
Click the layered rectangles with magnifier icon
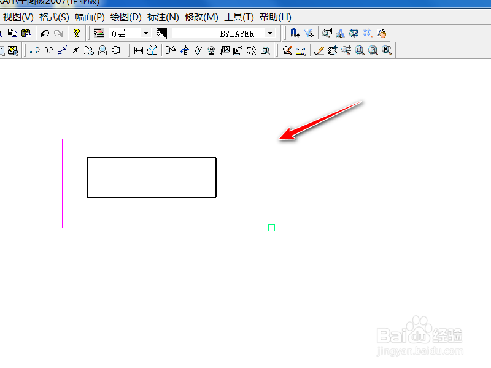coord(265,50)
